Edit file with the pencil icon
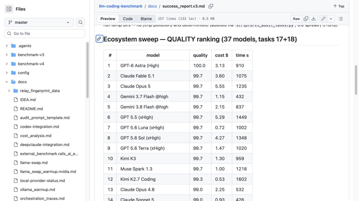Screen dimensions: 358x201 [x=323, y=19]
